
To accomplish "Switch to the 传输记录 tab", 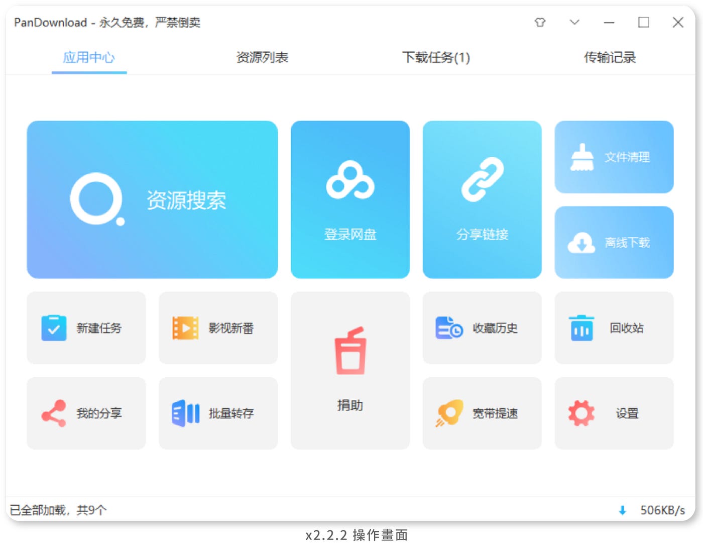I will (610, 57).
